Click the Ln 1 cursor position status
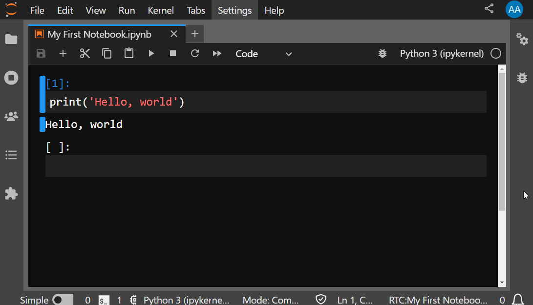 pos(355,300)
